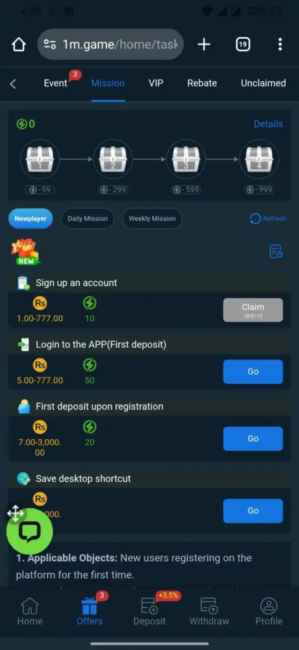Open the Unclaimed tab
The height and width of the screenshot is (650, 299).
264,83
